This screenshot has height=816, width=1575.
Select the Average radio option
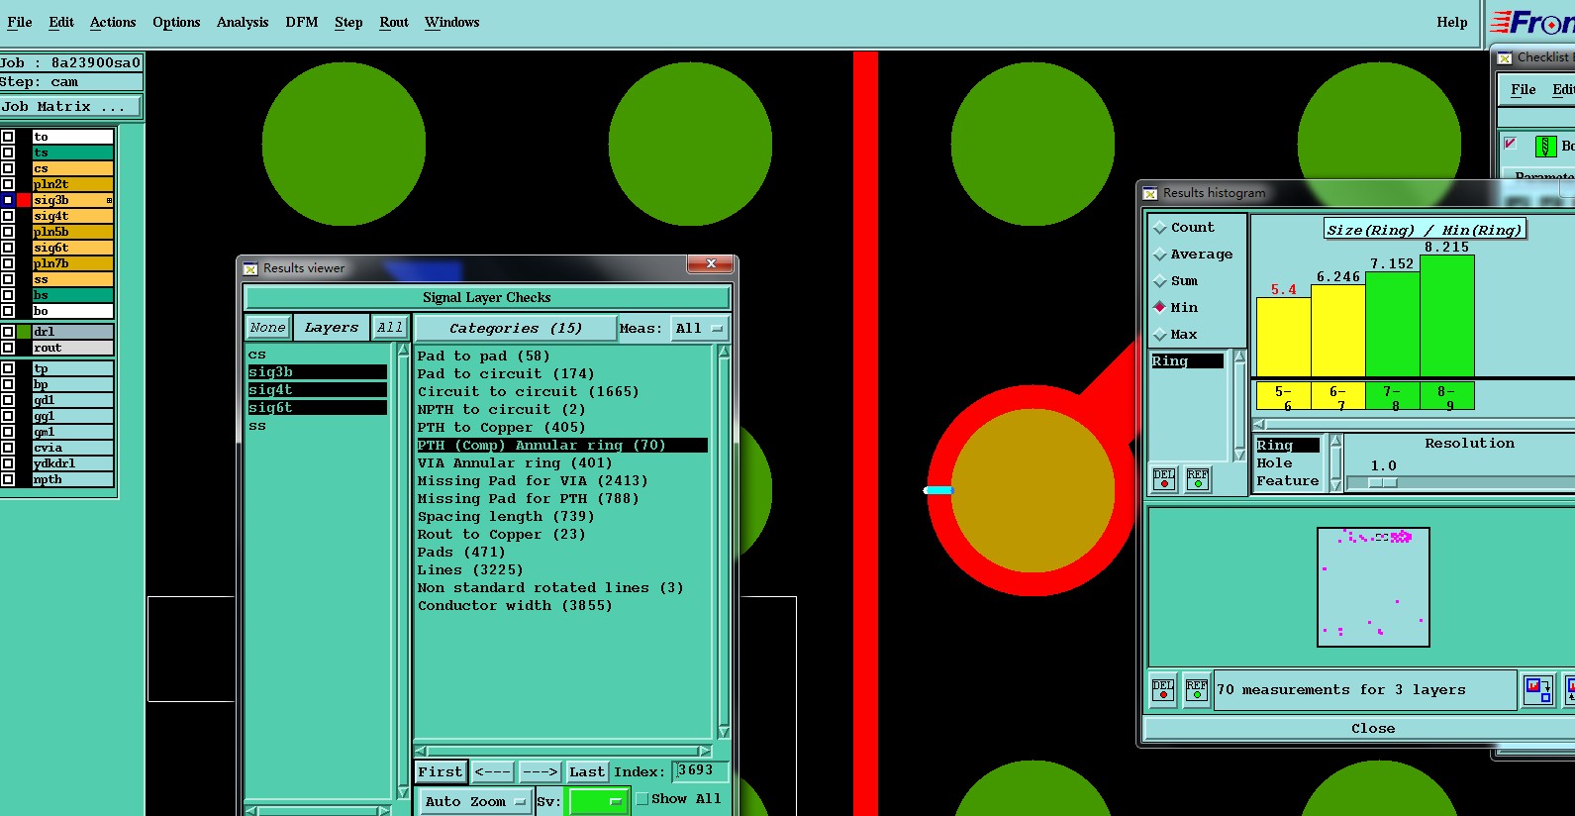coord(1160,255)
